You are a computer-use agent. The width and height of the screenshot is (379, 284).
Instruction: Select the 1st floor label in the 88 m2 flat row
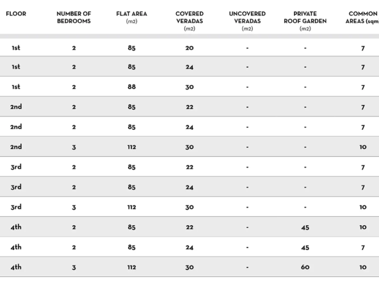point(16,87)
